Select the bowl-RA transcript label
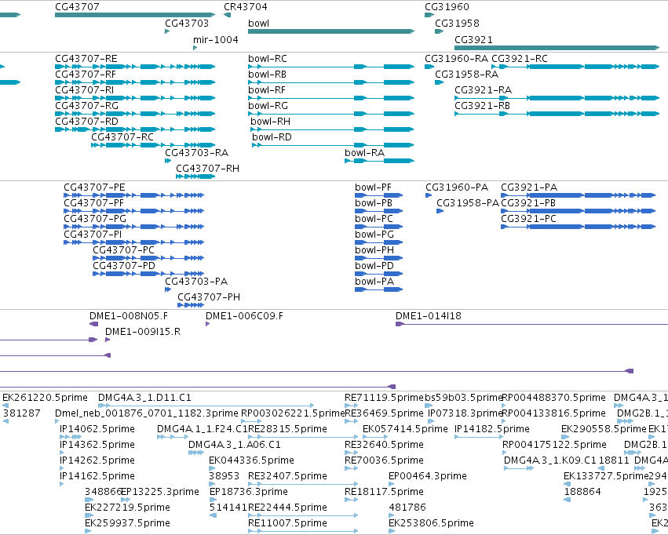 click(x=365, y=153)
